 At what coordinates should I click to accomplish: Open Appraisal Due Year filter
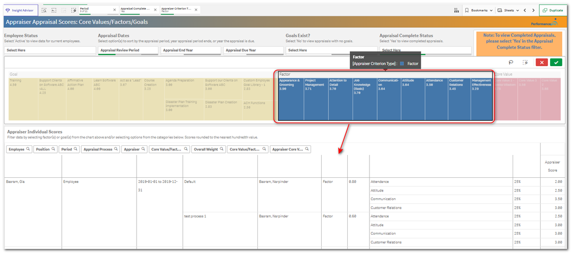(x=253, y=50)
